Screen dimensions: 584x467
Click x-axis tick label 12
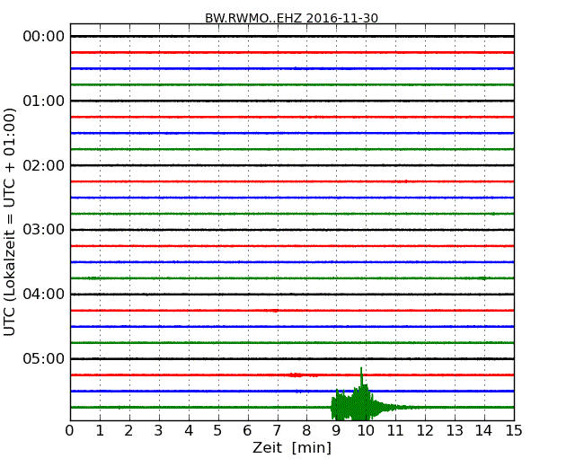425,431
